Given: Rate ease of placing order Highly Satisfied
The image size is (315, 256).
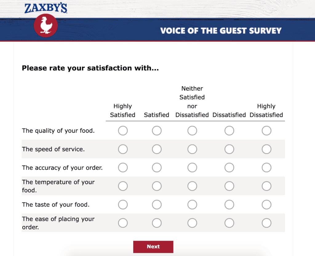Looking at the screenshot, I should pos(123,223).
